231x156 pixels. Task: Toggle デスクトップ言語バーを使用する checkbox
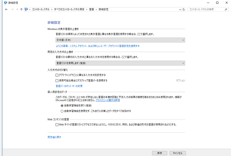(x=57, y=80)
